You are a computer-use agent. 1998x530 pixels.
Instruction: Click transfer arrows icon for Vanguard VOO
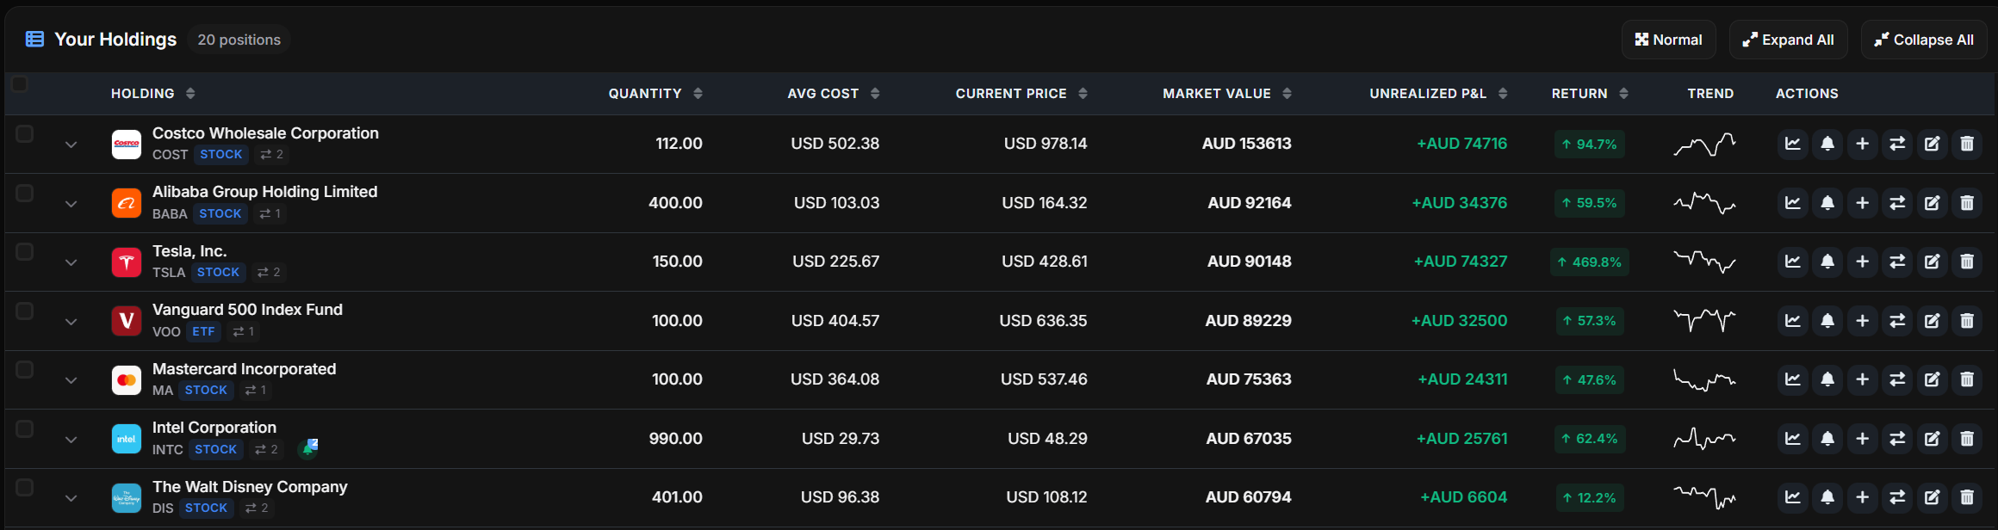coord(1897,321)
